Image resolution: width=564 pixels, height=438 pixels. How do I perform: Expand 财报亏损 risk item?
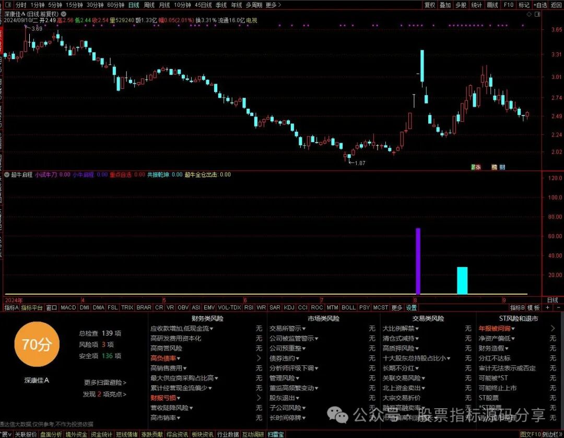pos(166,398)
